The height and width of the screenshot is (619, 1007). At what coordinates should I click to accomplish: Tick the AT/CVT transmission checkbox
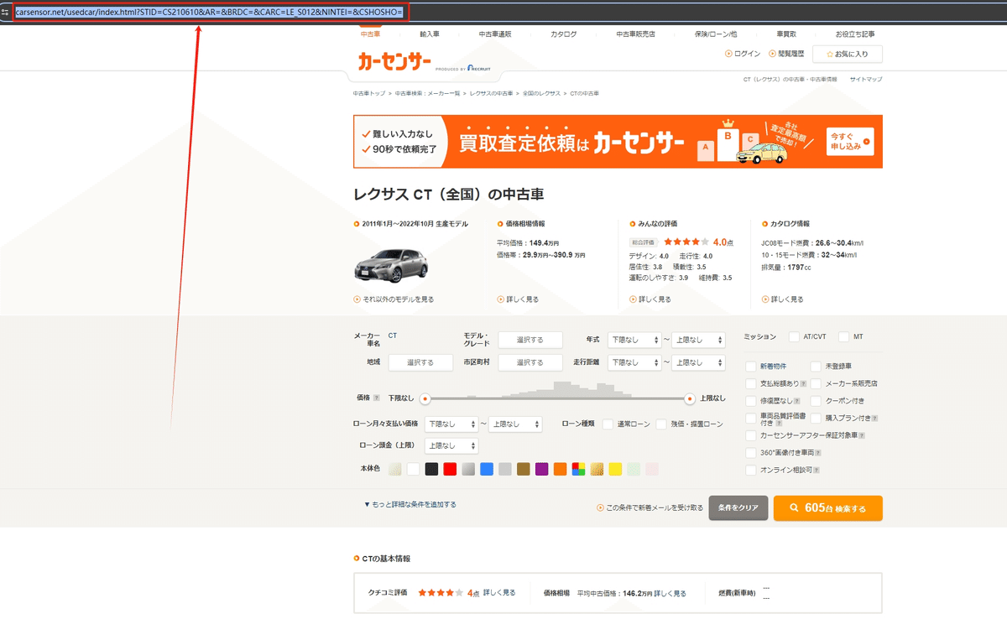coord(794,337)
